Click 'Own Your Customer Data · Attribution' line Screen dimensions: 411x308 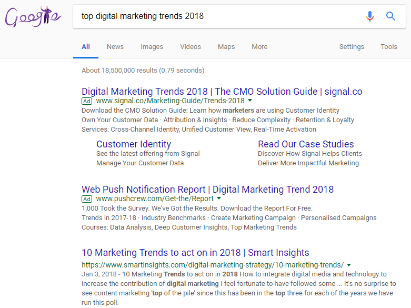217,120
